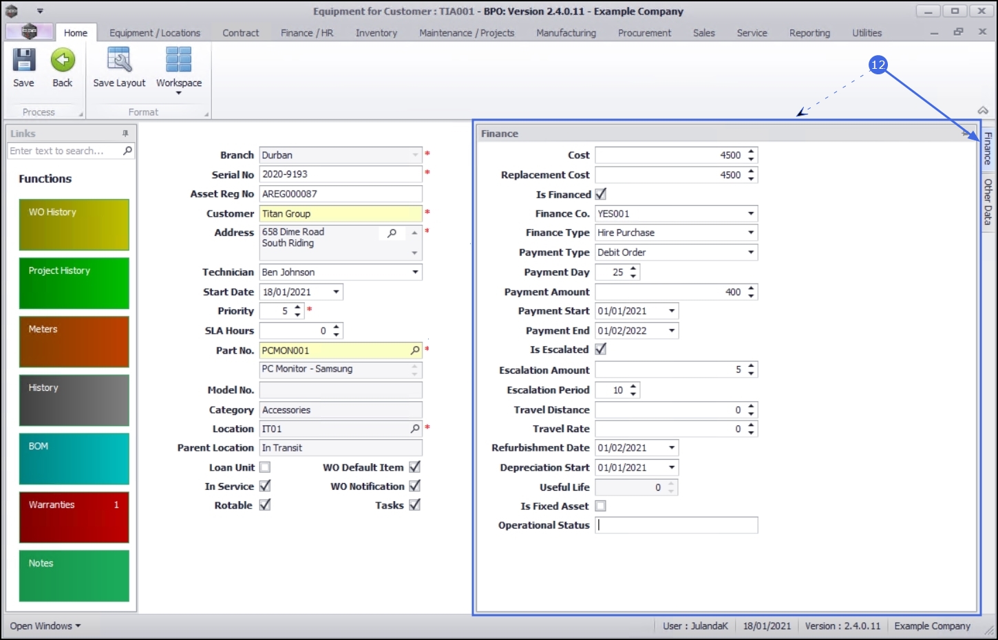Click the Save Layout icon
Image resolution: width=998 pixels, height=640 pixels.
[119, 61]
